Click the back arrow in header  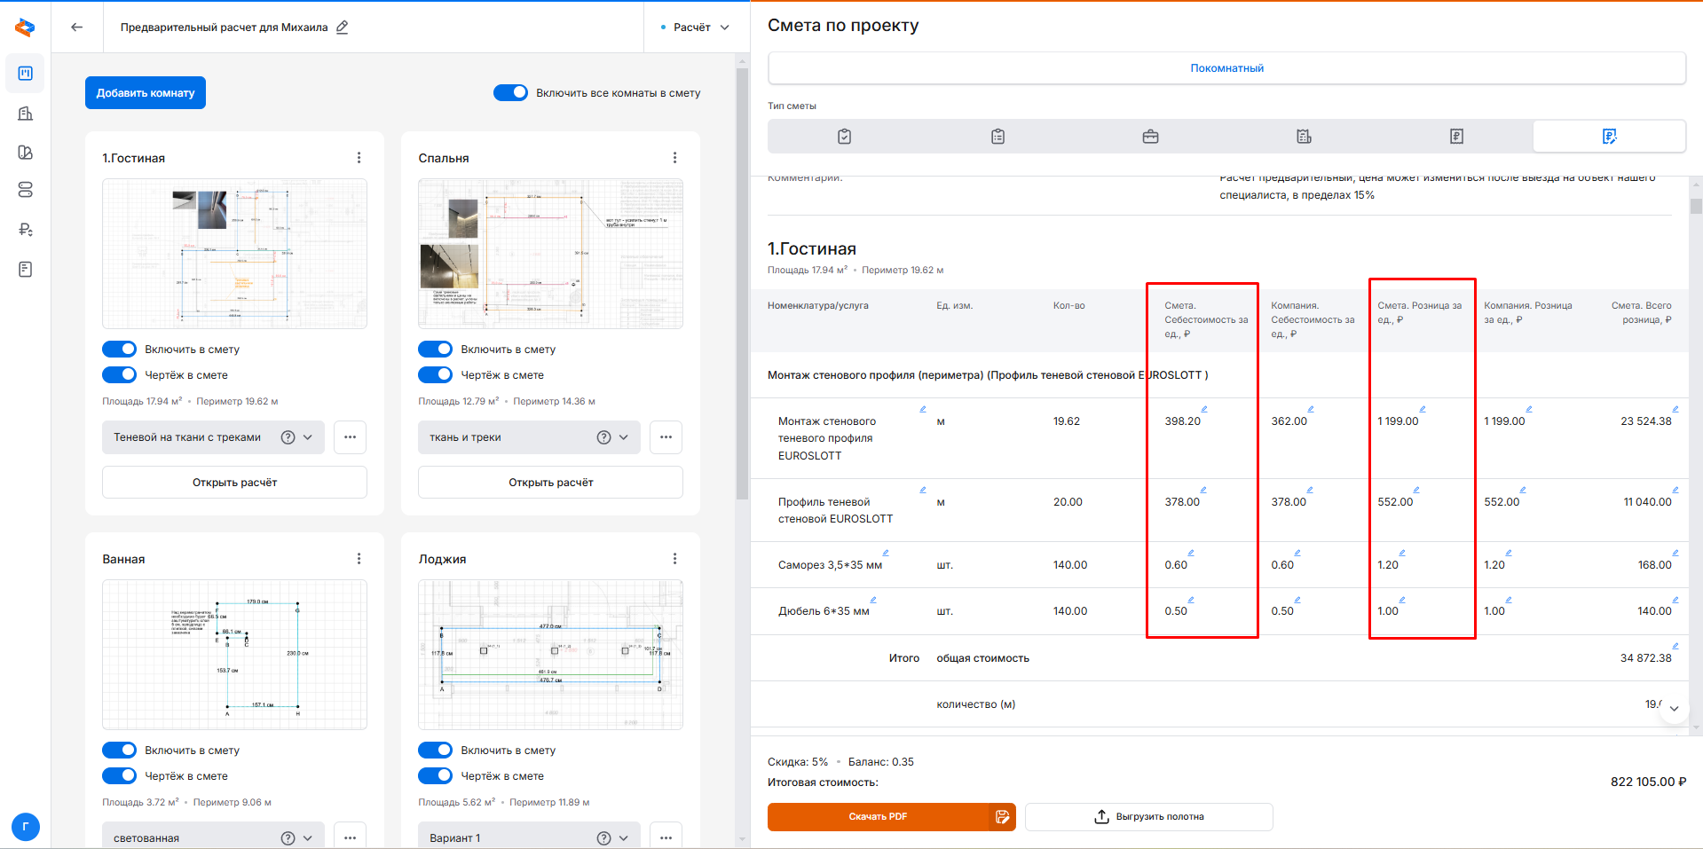[x=77, y=27]
